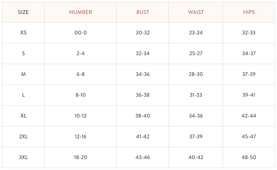This screenshot has height=170, width=277.
Task: Click the 8-10 number cell
Action: [81, 95]
